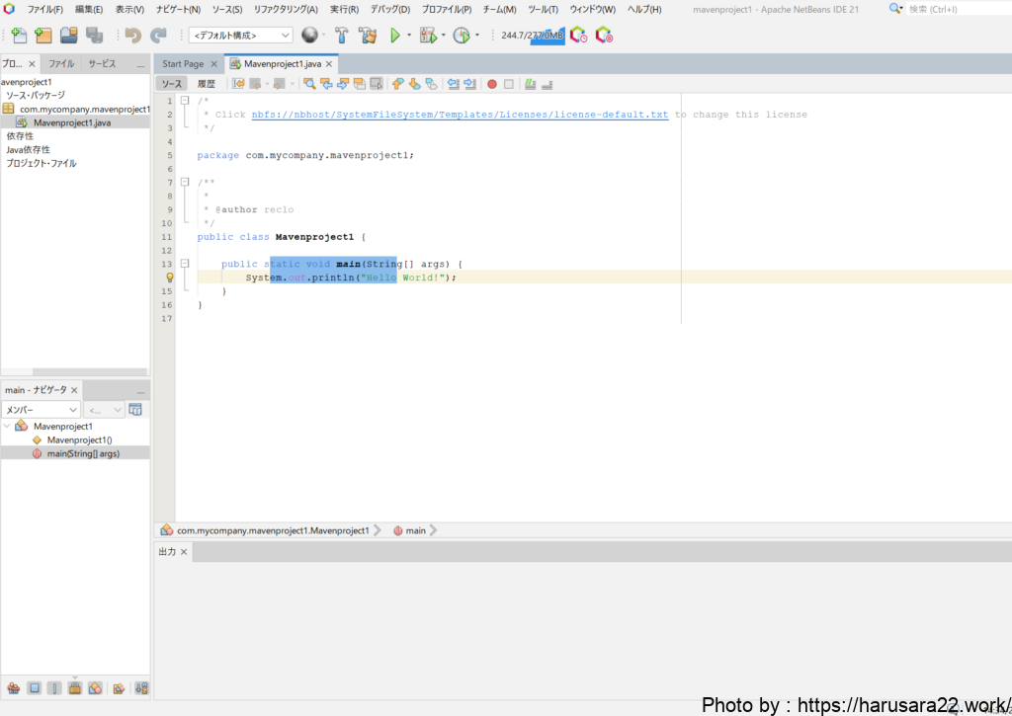The image size is (1012, 716).
Task: Open the デフォルト構成 configuration dropdown
Action: pyautogui.click(x=240, y=36)
